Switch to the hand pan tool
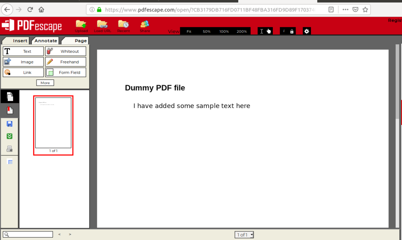The image size is (402, 240). tap(269, 31)
